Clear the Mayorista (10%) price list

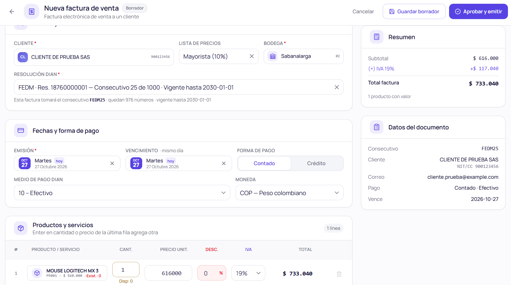[x=252, y=56]
